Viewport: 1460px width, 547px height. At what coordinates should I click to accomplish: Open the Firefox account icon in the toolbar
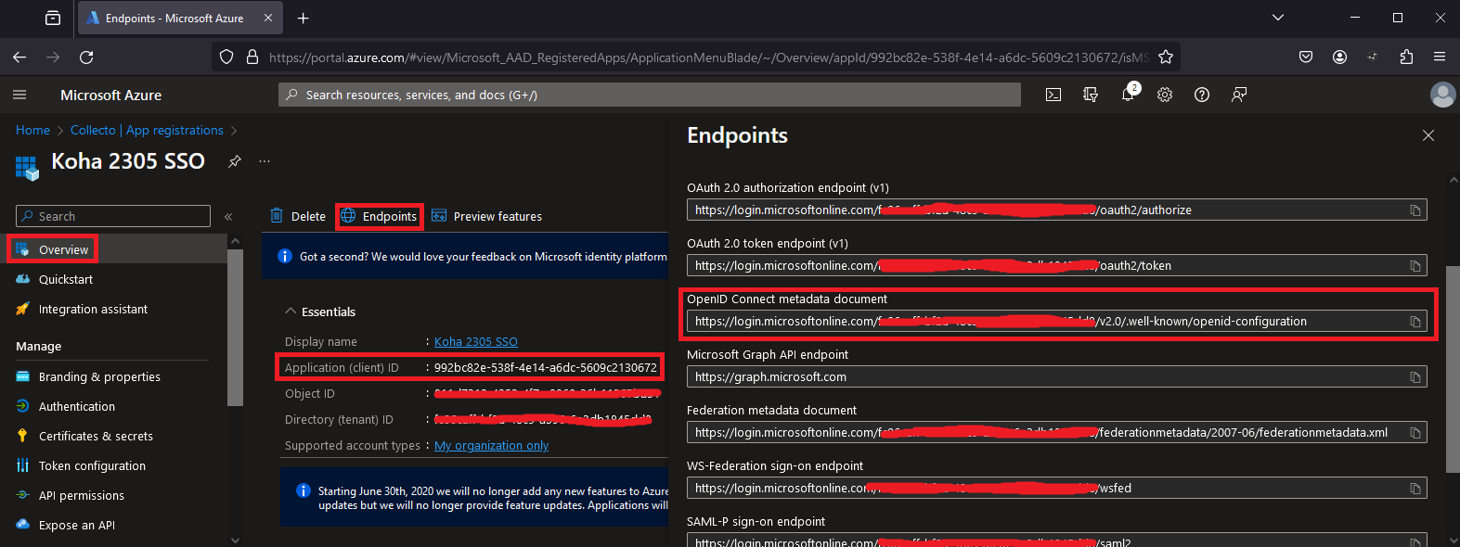pos(1339,57)
